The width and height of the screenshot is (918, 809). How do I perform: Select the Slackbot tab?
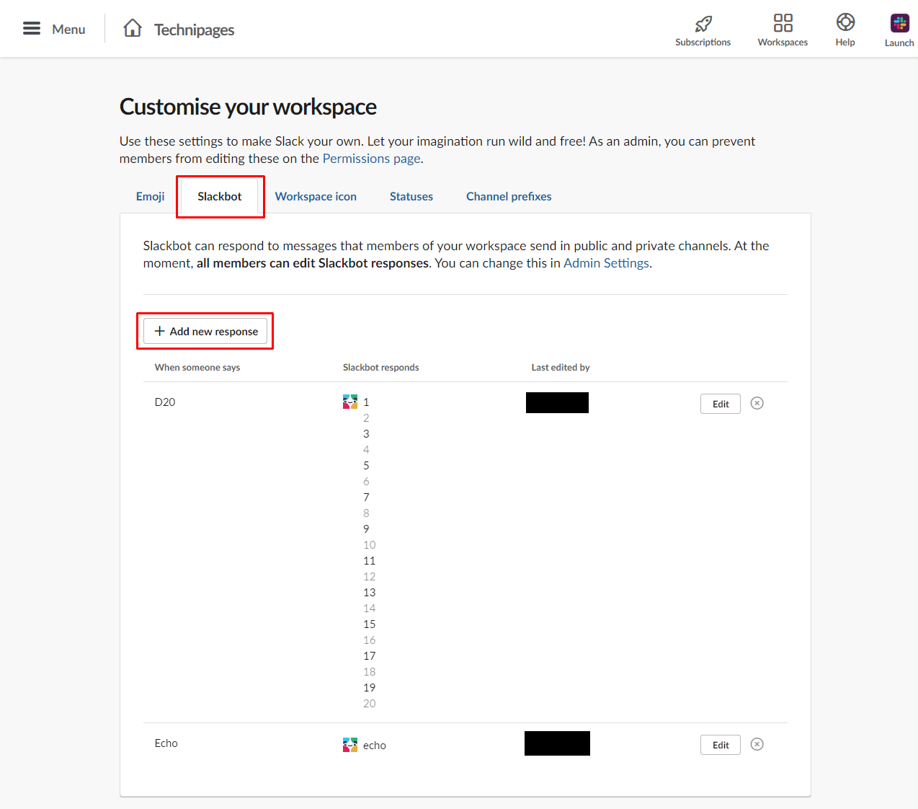point(220,196)
